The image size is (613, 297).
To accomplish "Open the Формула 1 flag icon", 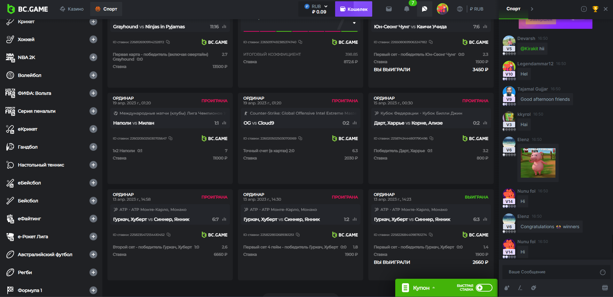I will (10, 290).
